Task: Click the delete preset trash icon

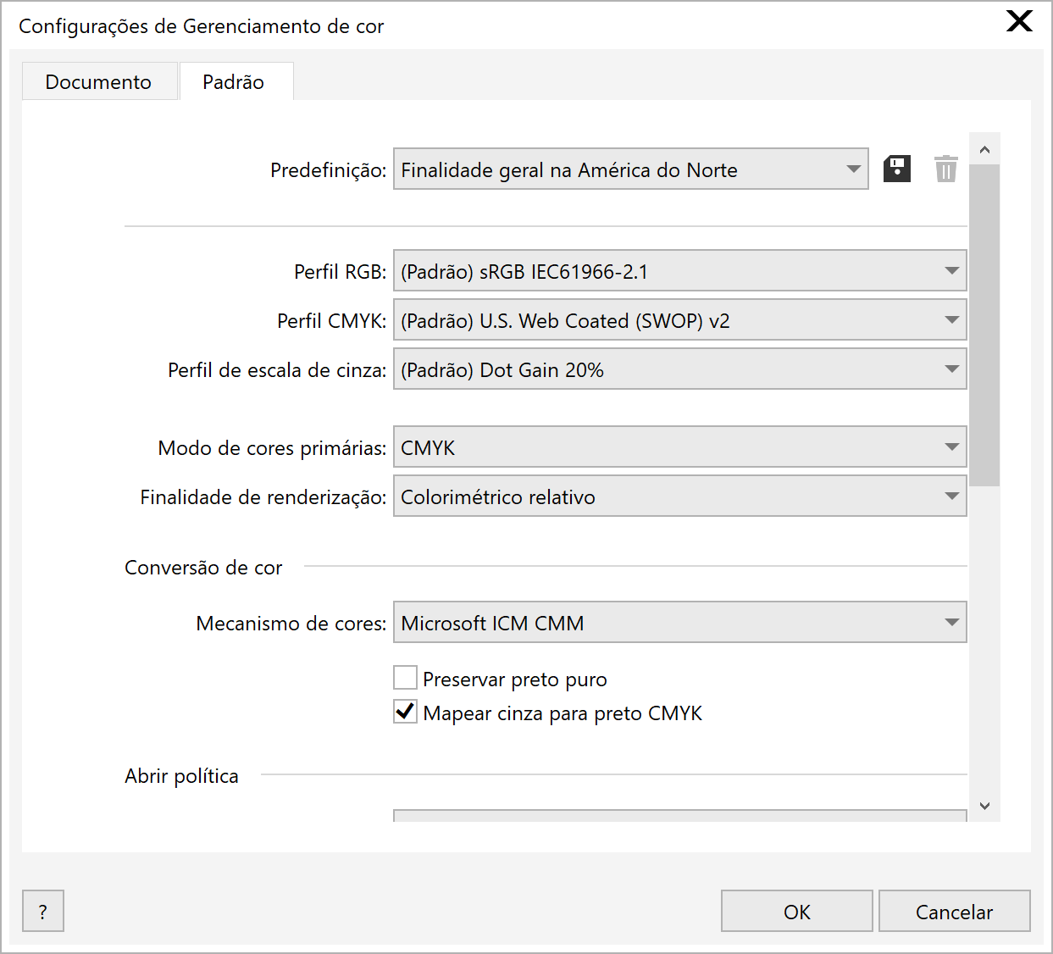Action: tap(945, 169)
